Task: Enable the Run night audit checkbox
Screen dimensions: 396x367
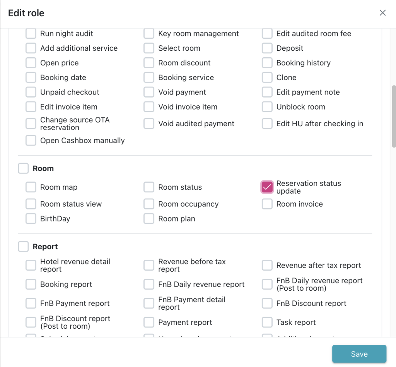Action: 31,34
